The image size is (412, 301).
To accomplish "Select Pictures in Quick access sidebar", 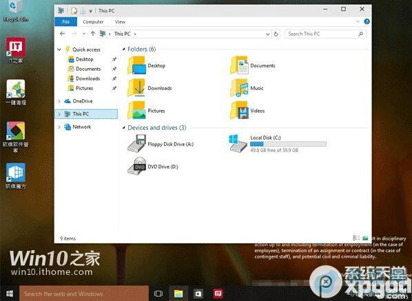I will 84,88.
